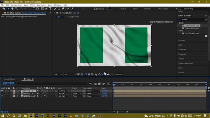
Task: Switch to the Render Queue tab
Action: point(10,79)
